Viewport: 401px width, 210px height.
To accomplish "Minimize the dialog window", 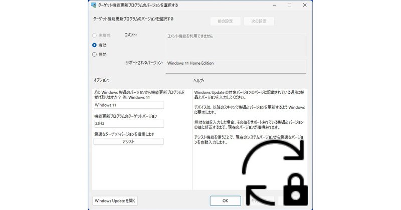I will pyautogui.click(x=274, y=5).
